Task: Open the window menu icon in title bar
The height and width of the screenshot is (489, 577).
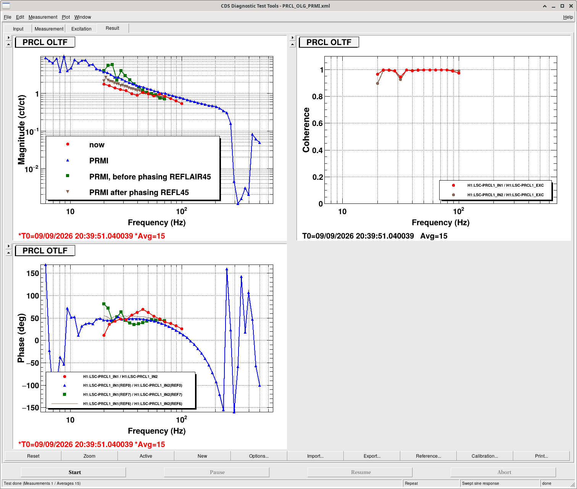Action: tap(6, 6)
